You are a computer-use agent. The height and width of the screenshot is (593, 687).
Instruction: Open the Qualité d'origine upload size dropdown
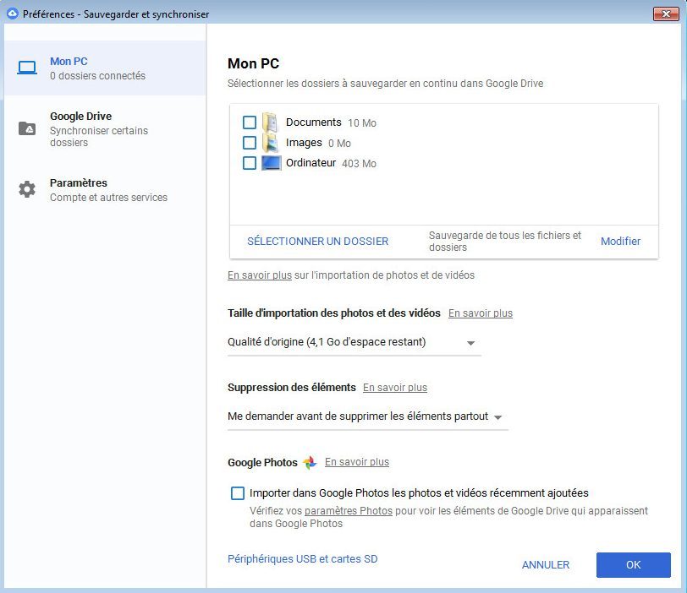[354, 342]
